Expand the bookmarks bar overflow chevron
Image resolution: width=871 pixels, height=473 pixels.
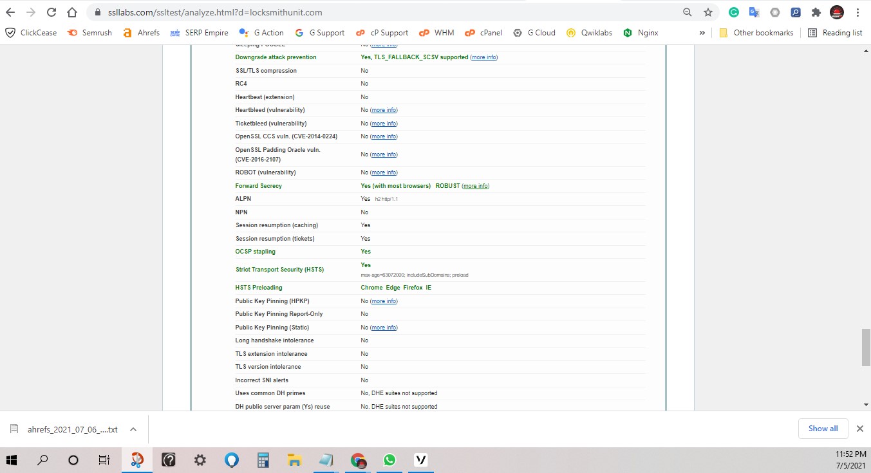pos(701,32)
